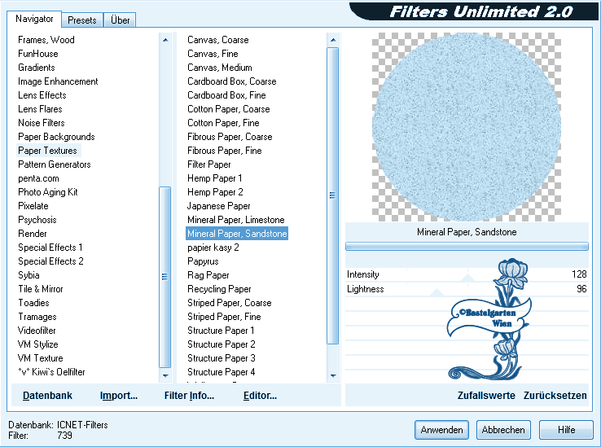601x447 pixels.
Task: Select the Tile & Mirror category
Action: pyautogui.click(x=41, y=289)
